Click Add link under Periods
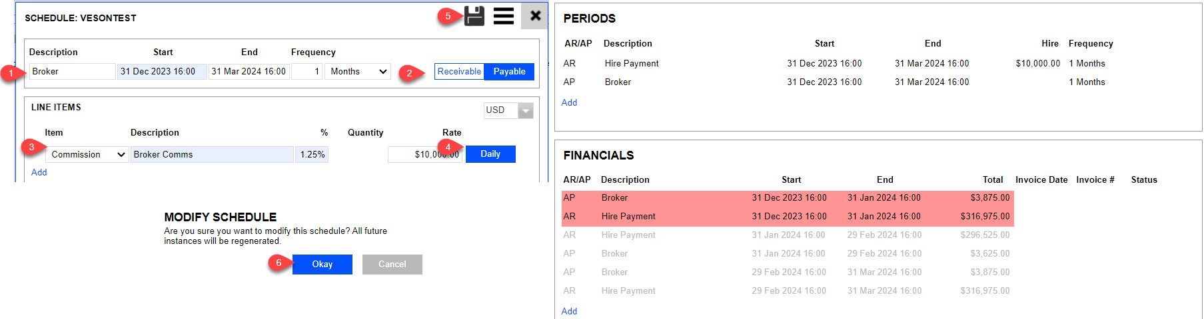This screenshot has height=319, width=1204. 569,103
